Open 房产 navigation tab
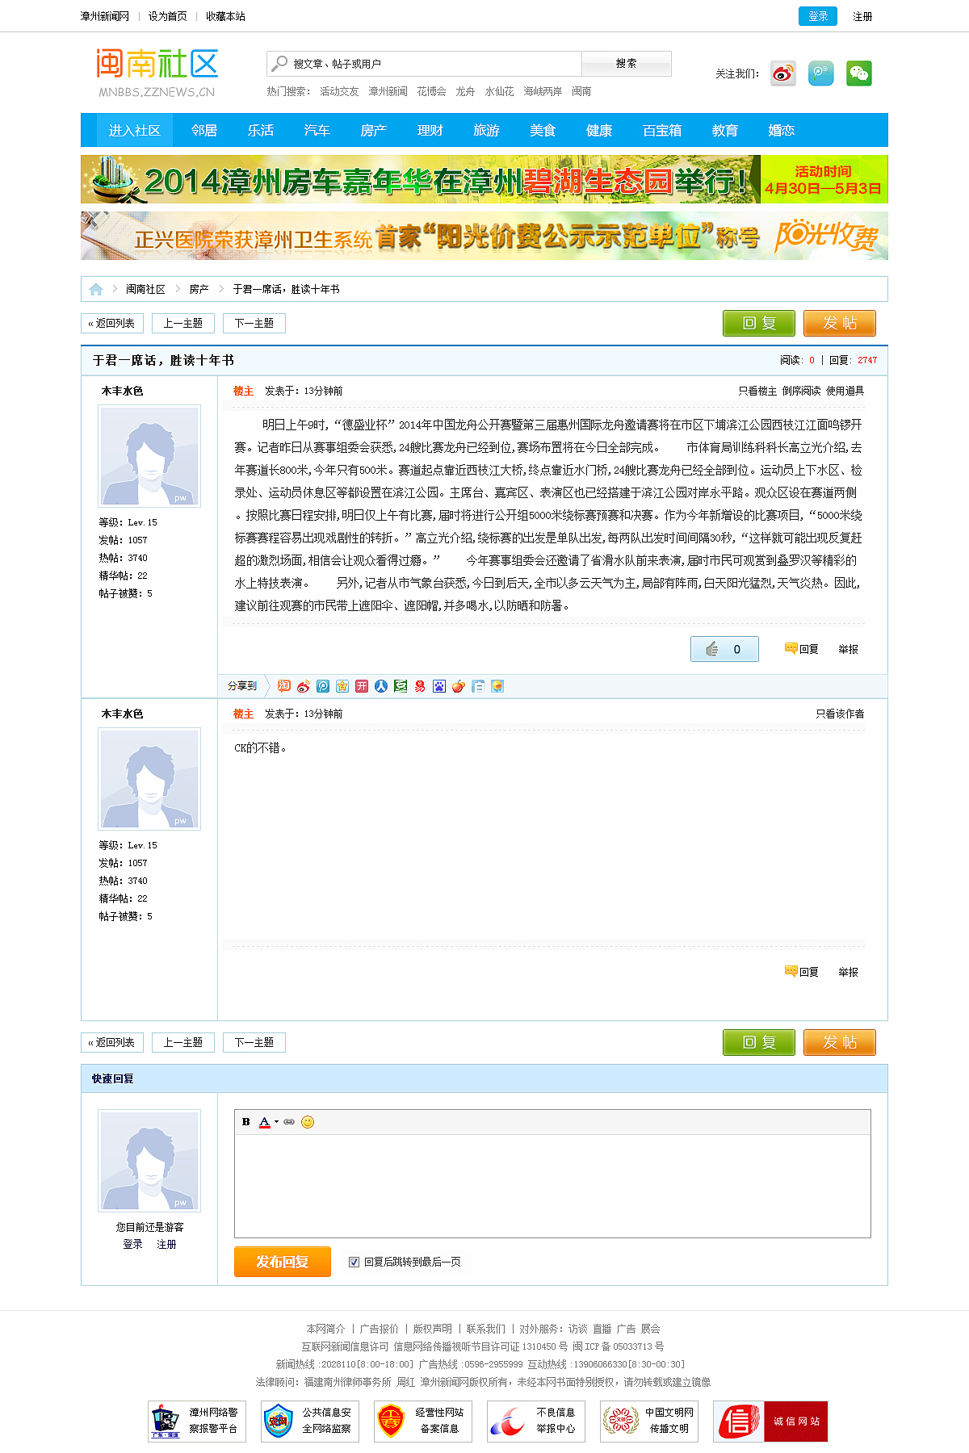The width and height of the screenshot is (969, 1453). (374, 130)
